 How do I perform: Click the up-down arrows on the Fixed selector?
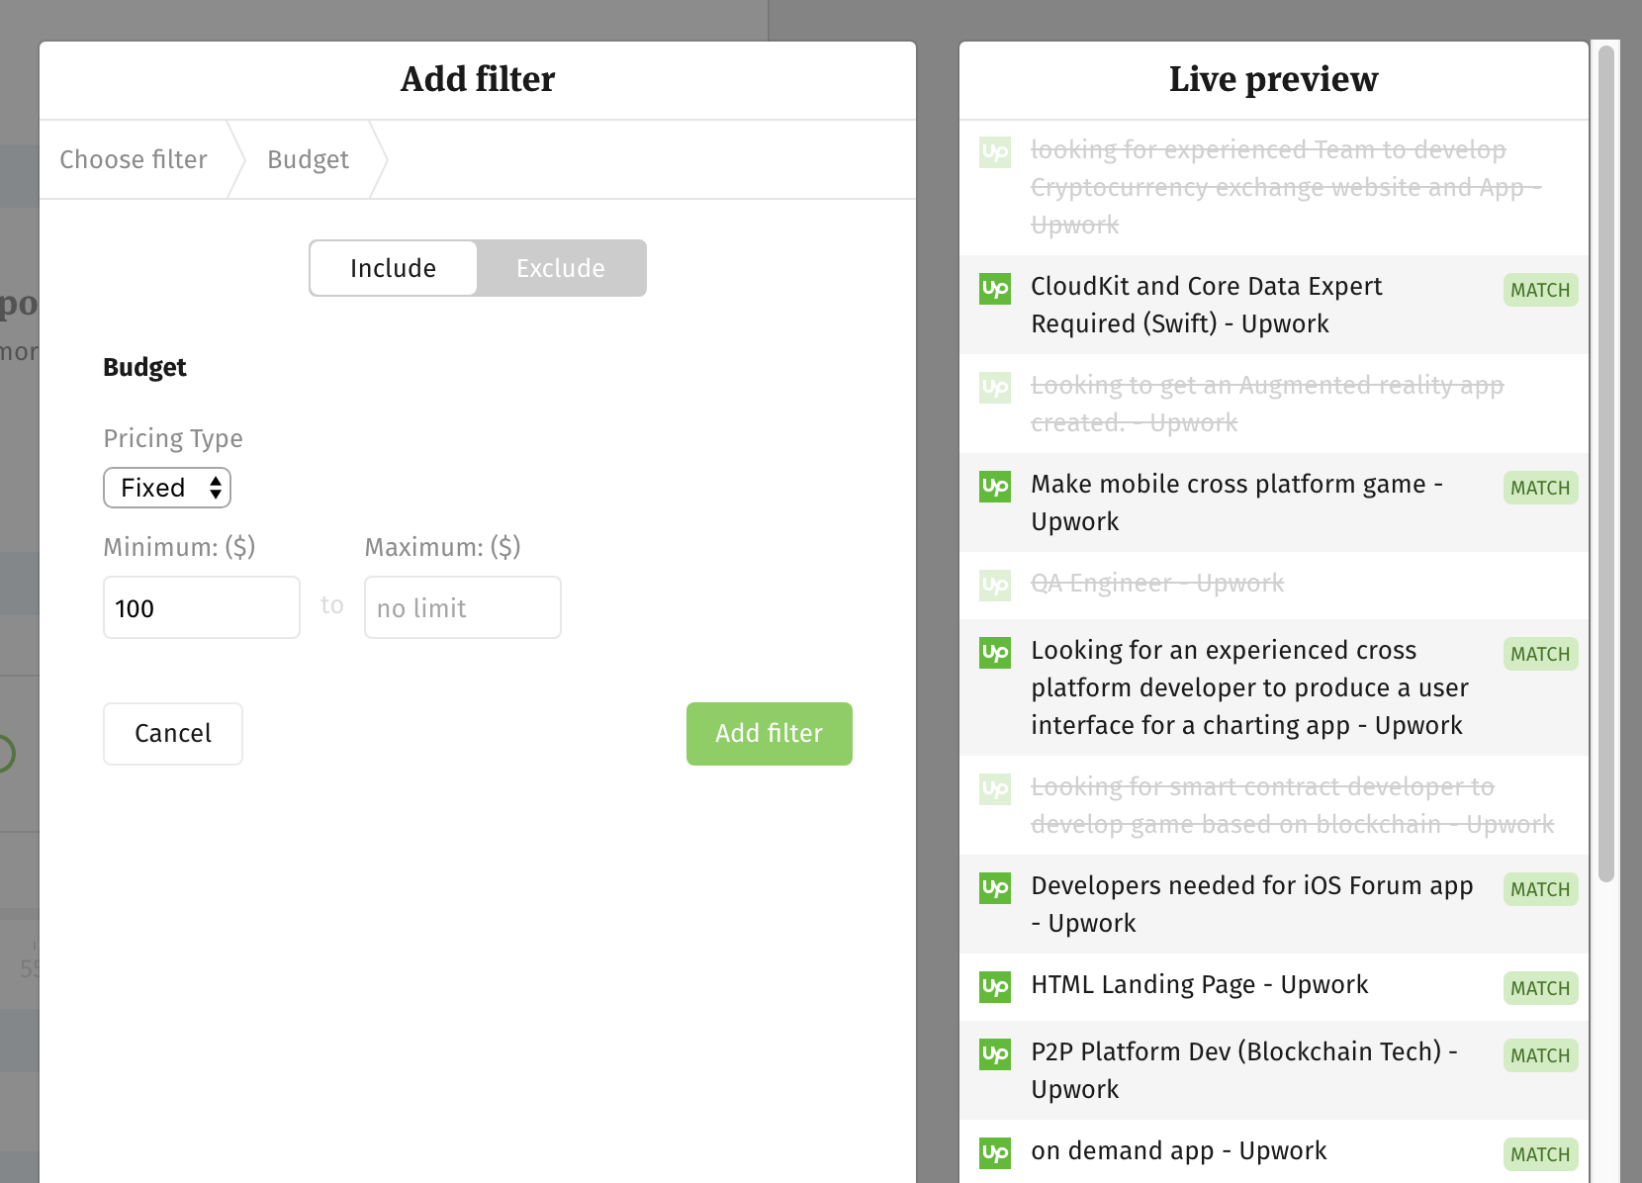216,488
